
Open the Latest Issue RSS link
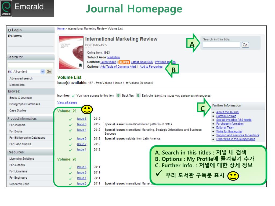point(142,62)
